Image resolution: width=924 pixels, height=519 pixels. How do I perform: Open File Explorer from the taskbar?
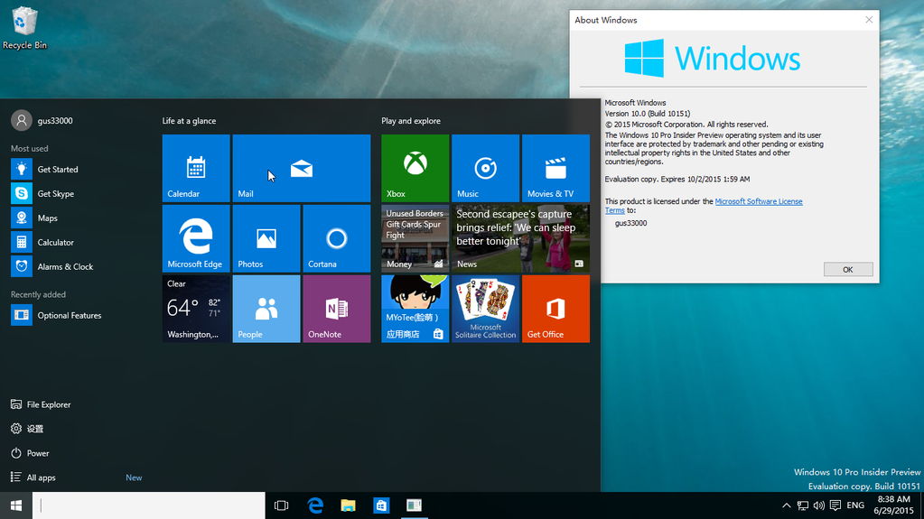(x=349, y=505)
